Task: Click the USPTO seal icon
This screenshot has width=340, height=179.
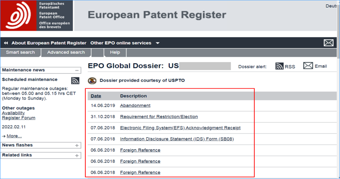Action: pos(92,80)
